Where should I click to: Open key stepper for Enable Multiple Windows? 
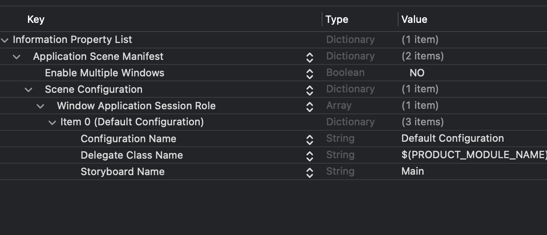310,74
